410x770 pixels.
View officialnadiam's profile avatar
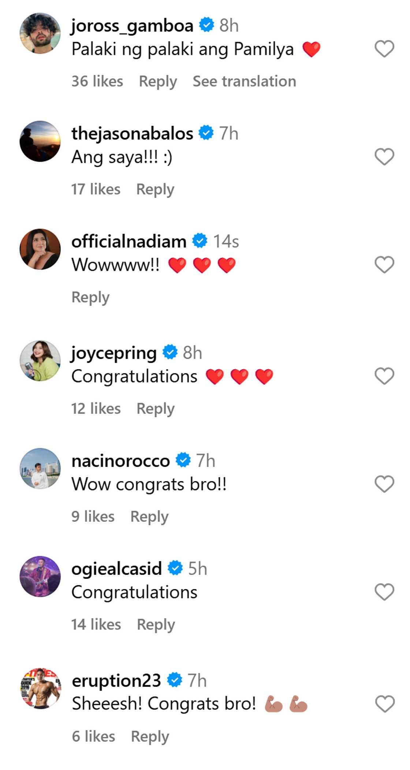click(x=40, y=249)
